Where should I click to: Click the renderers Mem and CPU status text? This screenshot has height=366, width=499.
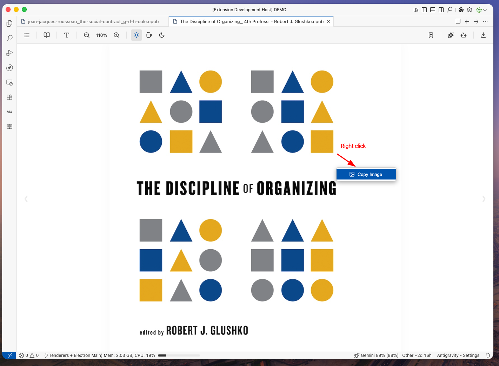point(100,355)
